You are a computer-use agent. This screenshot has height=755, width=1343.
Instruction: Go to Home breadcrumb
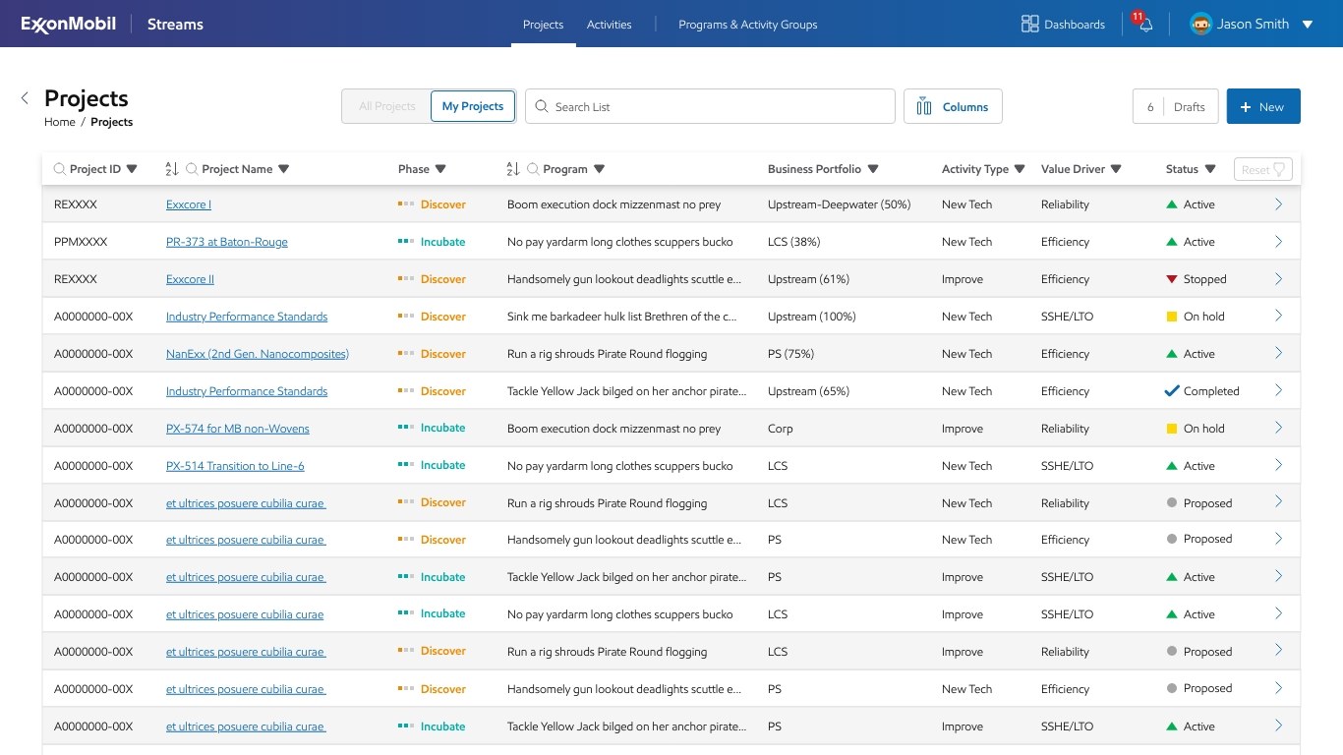coord(60,122)
